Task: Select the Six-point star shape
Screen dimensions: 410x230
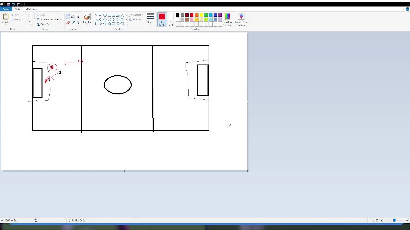Action: click(109, 24)
